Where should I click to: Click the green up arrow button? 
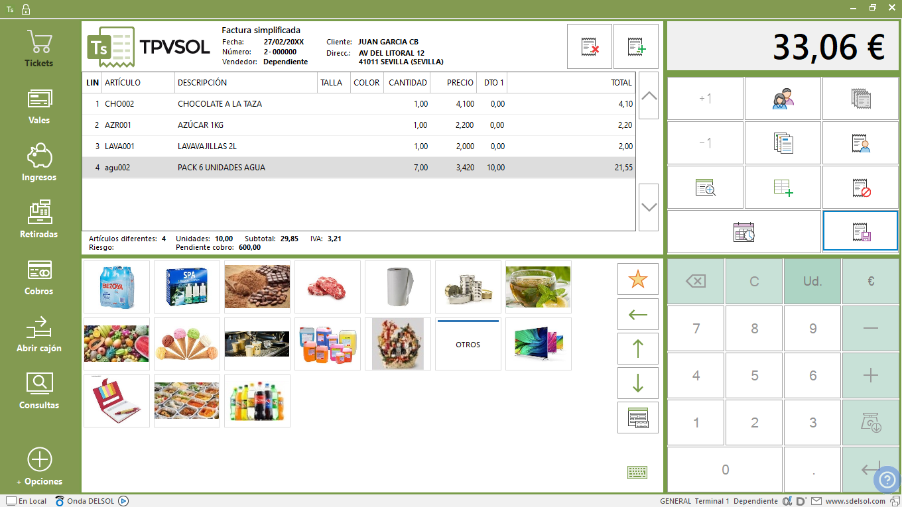[637, 348]
